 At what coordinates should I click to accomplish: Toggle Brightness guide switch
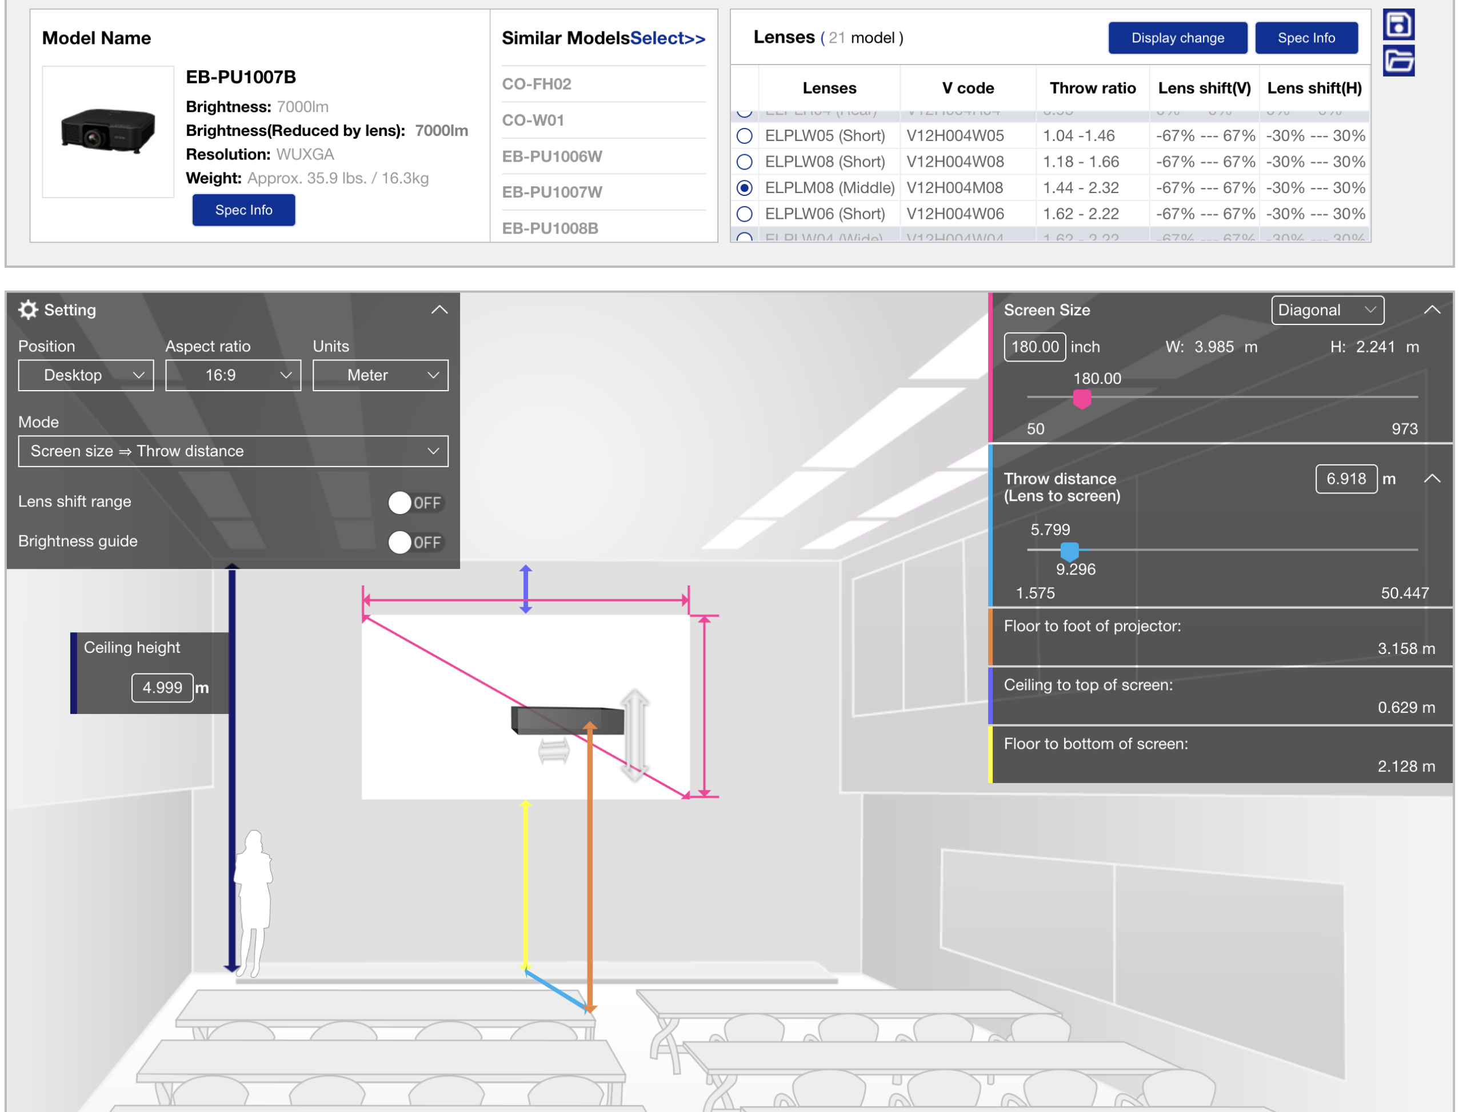point(416,542)
